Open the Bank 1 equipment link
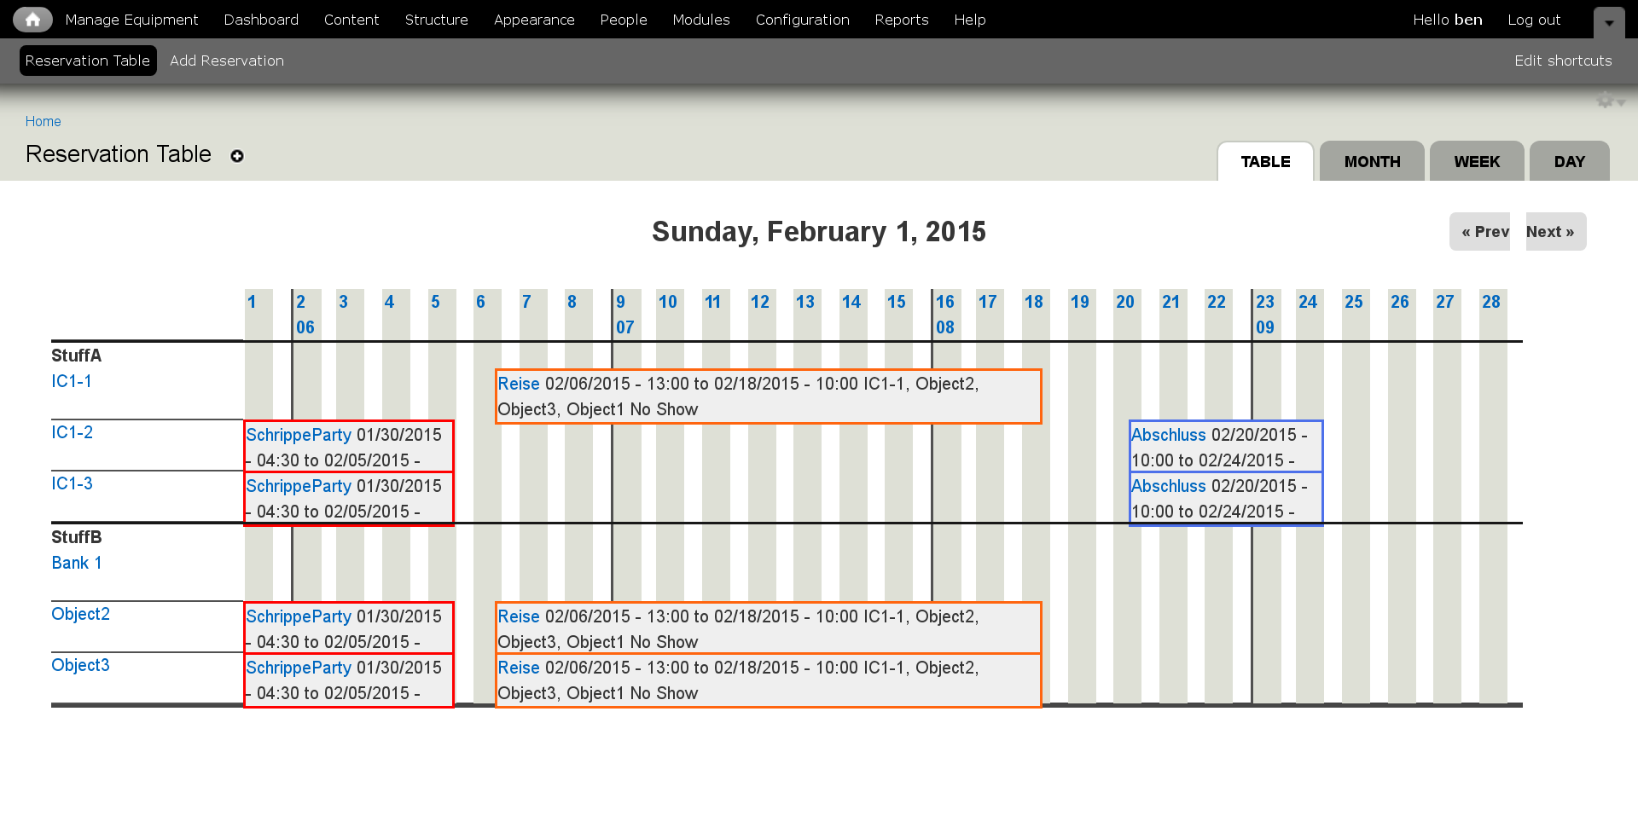Screen dimensions: 1638x833 76,563
